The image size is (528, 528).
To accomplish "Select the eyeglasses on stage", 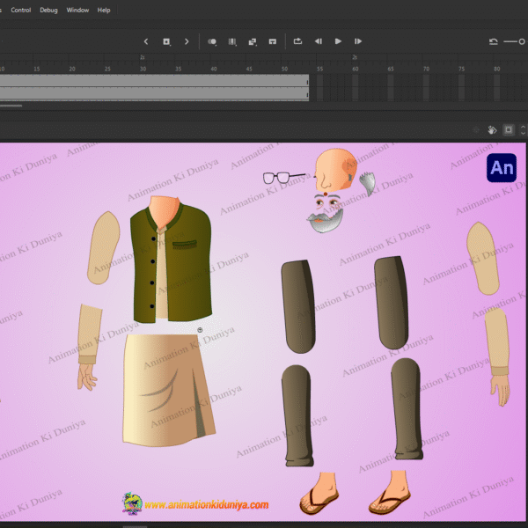I will click(282, 178).
